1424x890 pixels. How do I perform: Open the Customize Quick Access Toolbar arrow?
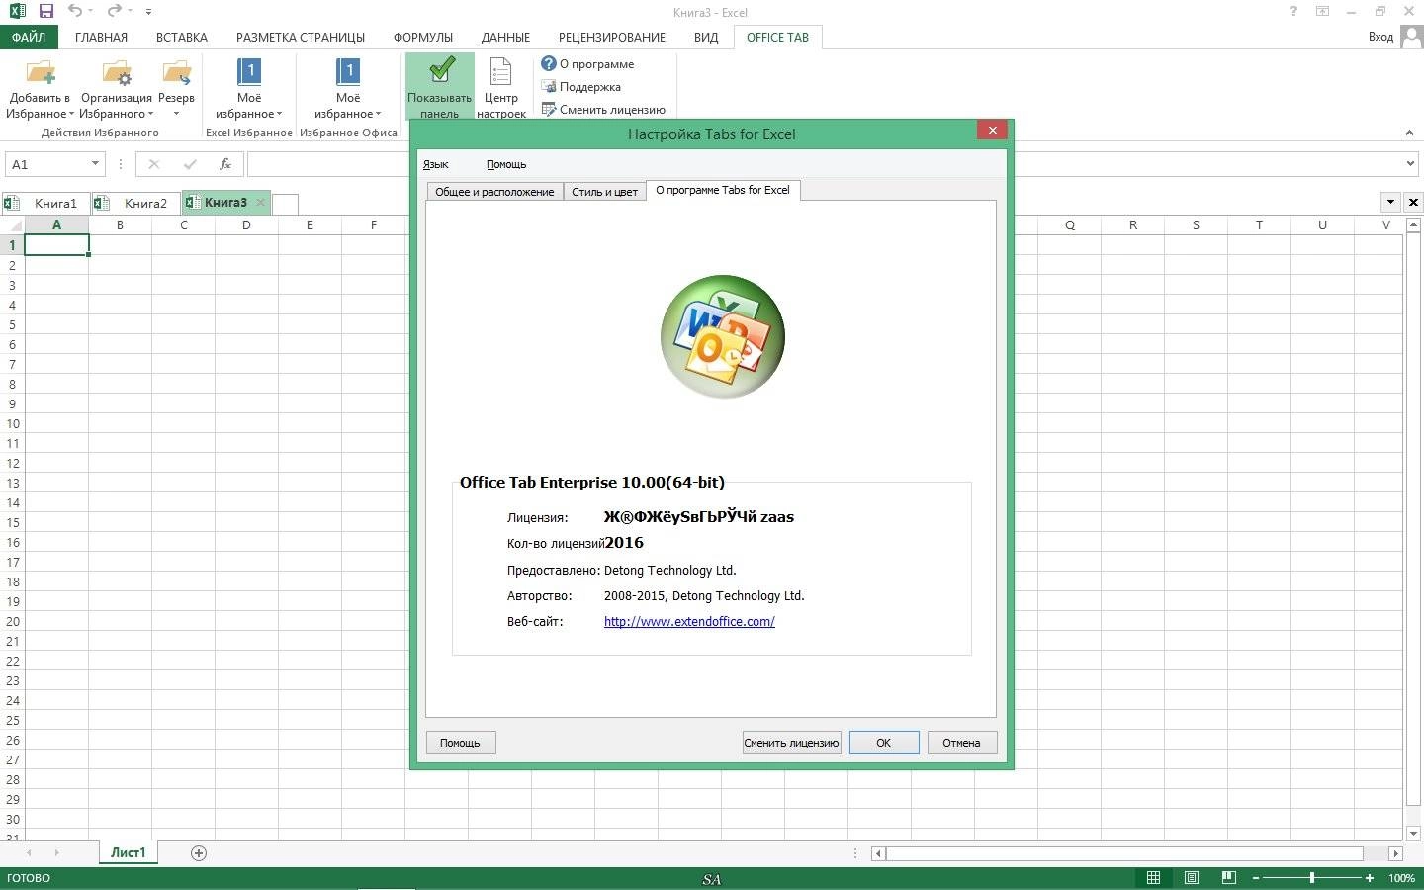(x=148, y=12)
